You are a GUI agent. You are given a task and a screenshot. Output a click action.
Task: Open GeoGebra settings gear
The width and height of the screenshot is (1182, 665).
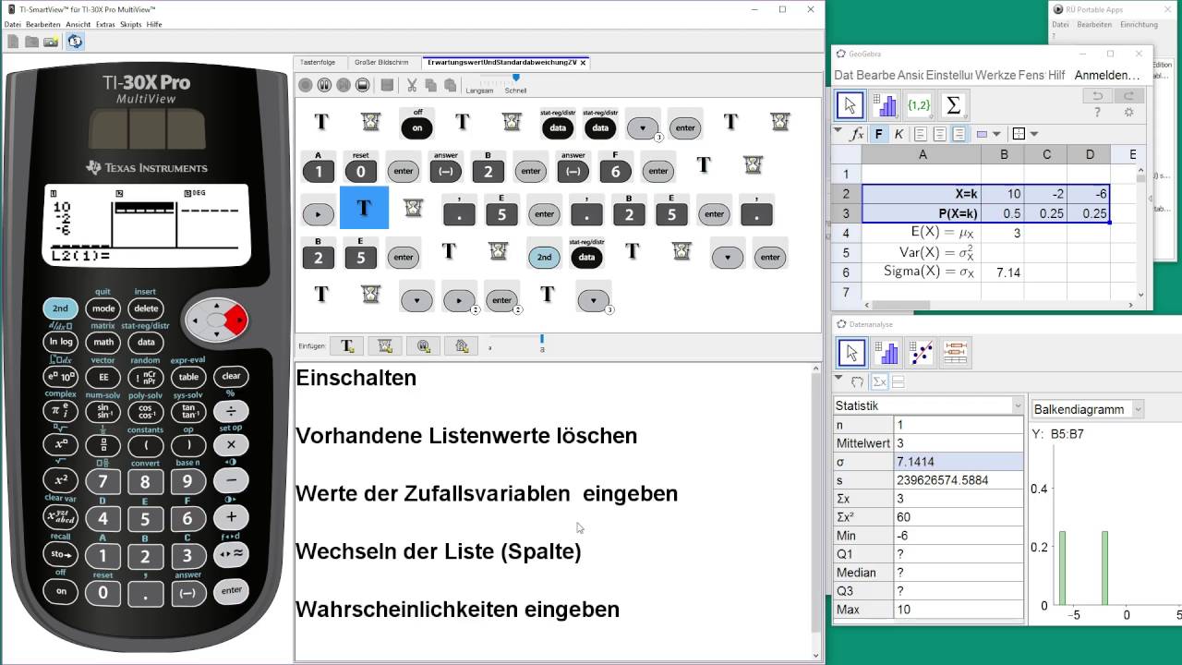click(x=1128, y=113)
